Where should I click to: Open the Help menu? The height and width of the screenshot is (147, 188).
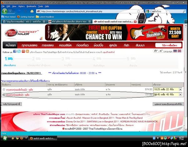[47, 6]
